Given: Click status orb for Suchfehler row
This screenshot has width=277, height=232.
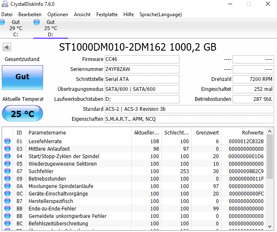Looking at the screenshot, I should pos(7,171).
